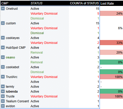Collapse the custom group
Viewport: 123px width, 109px height.
coord(3,23)
